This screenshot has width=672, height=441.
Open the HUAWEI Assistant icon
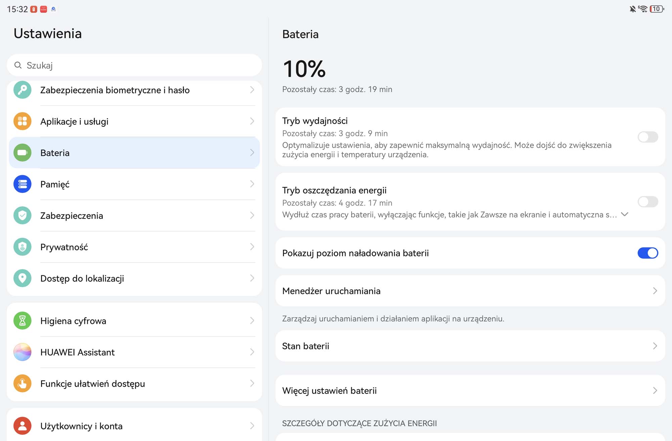click(x=22, y=352)
